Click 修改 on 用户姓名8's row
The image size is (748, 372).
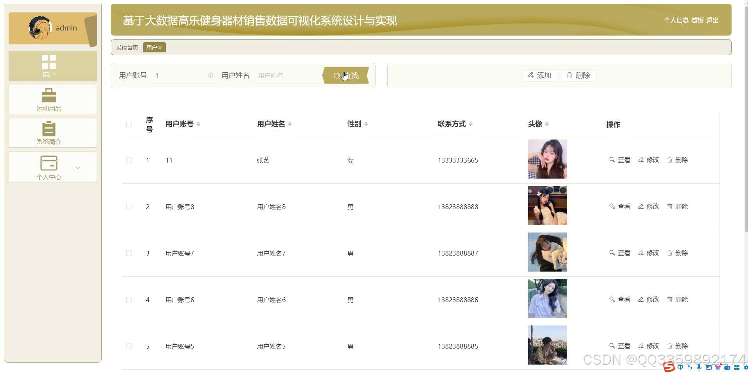pyautogui.click(x=648, y=206)
